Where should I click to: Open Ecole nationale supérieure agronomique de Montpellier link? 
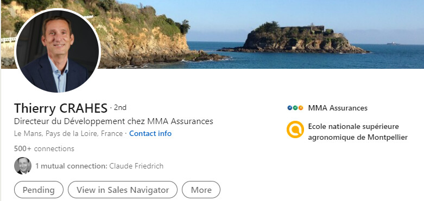[358, 132]
